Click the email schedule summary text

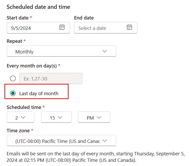(96, 157)
